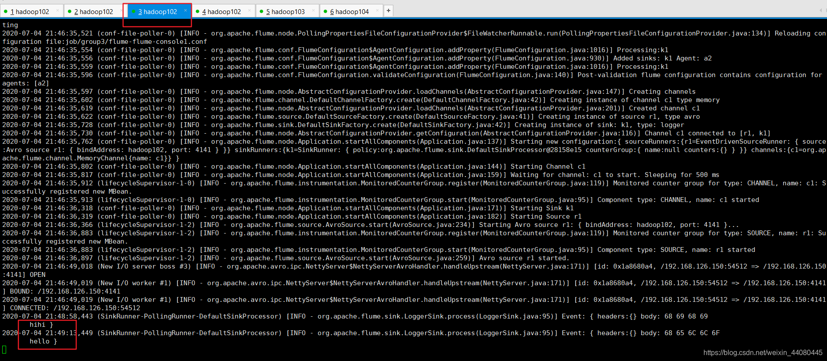This screenshot has height=361, width=827.
Task: Close the 1 hadoop102 tab
Action: 57,10
